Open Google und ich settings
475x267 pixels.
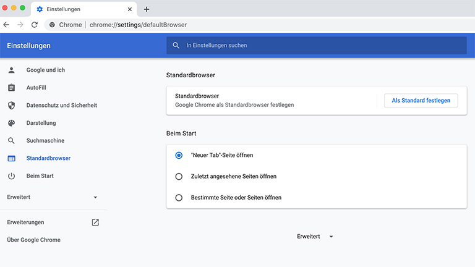(45, 70)
